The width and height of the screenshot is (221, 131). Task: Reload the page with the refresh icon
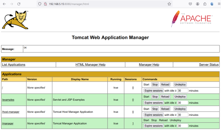click(x=19, y=4)
